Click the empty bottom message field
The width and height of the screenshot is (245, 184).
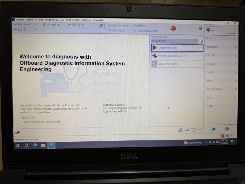click(x=98, y=131)
